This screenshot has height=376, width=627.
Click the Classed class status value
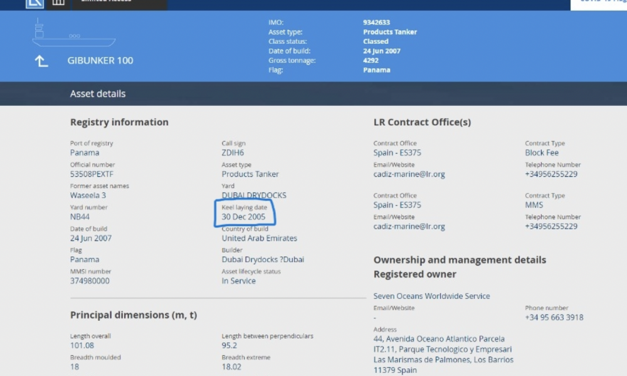(x=376, y=41)
